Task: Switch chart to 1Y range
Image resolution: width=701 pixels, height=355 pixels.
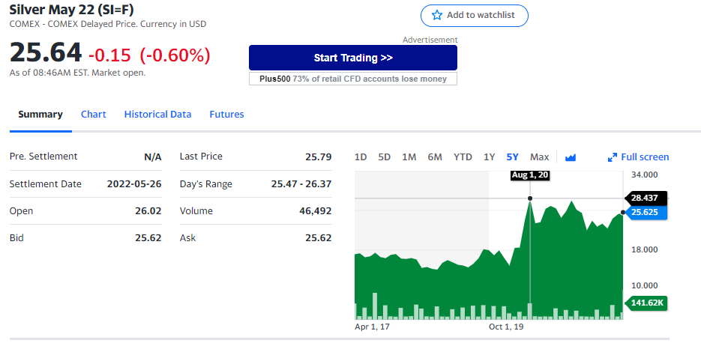Action: click(489, 157)
